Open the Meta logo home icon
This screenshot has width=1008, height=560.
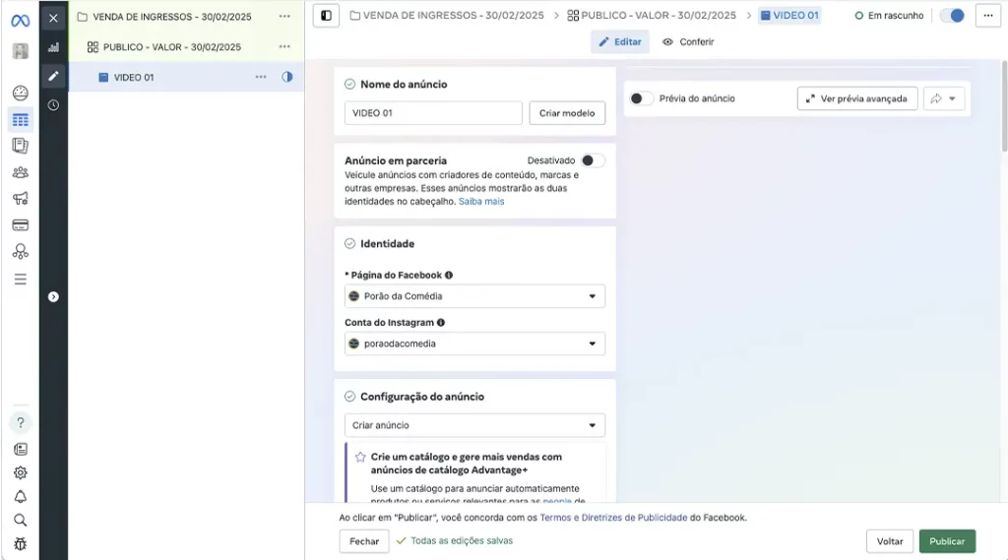pos(20,21)
